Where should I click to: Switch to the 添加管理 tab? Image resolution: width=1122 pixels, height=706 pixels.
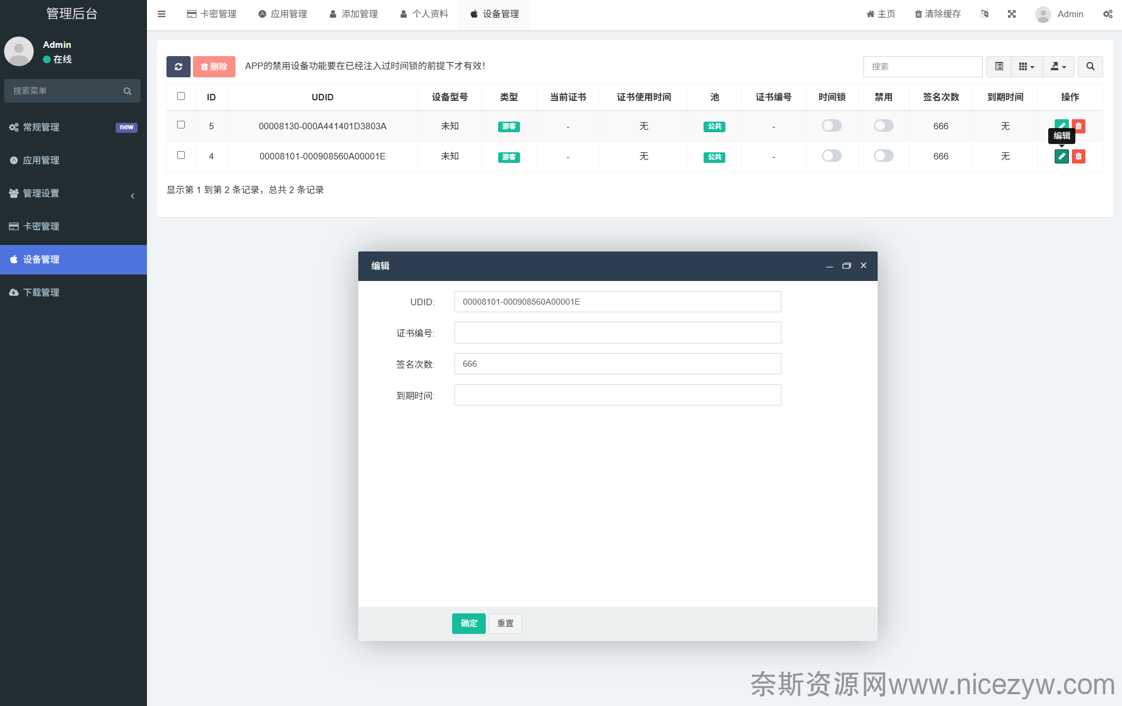click(x=354, y=14)
